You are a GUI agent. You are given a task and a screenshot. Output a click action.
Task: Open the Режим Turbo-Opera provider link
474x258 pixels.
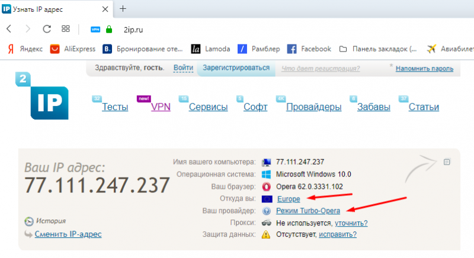click(308, 210)
